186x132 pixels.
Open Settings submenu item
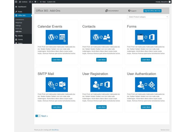[18, 25]
